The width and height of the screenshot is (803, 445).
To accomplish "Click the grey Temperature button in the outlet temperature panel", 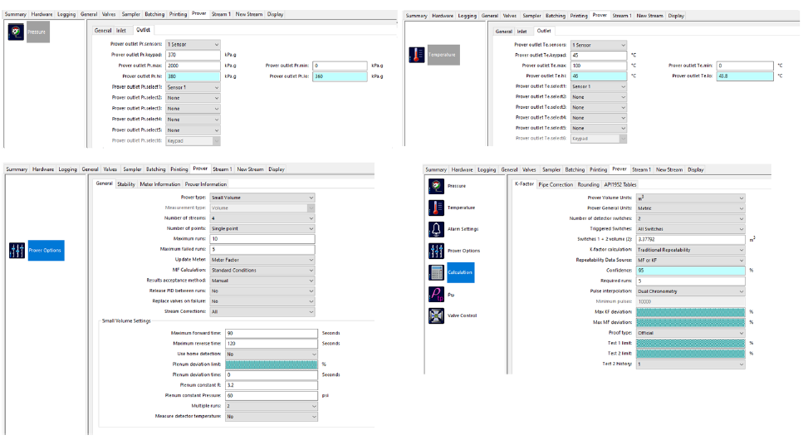I will pos(443,55).
